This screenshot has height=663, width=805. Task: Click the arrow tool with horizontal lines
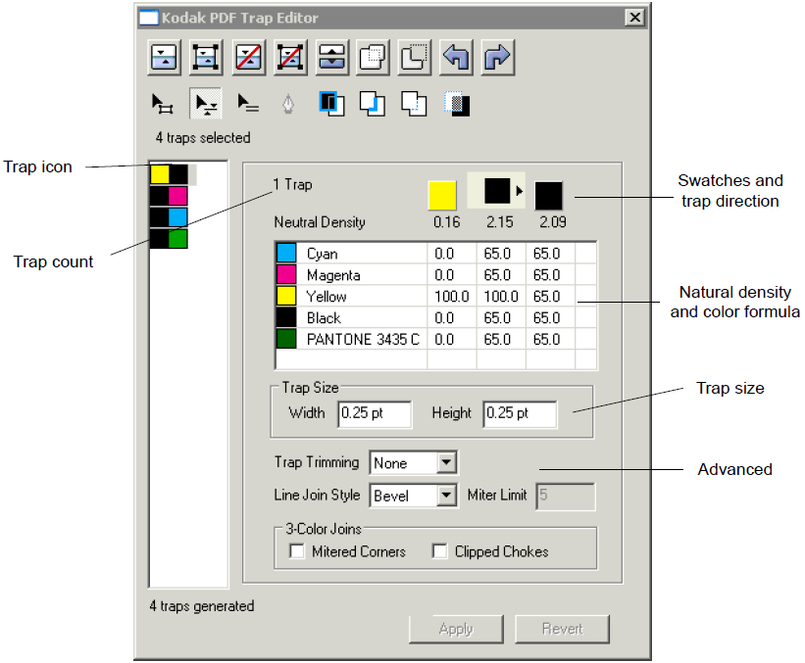(247, 103)
